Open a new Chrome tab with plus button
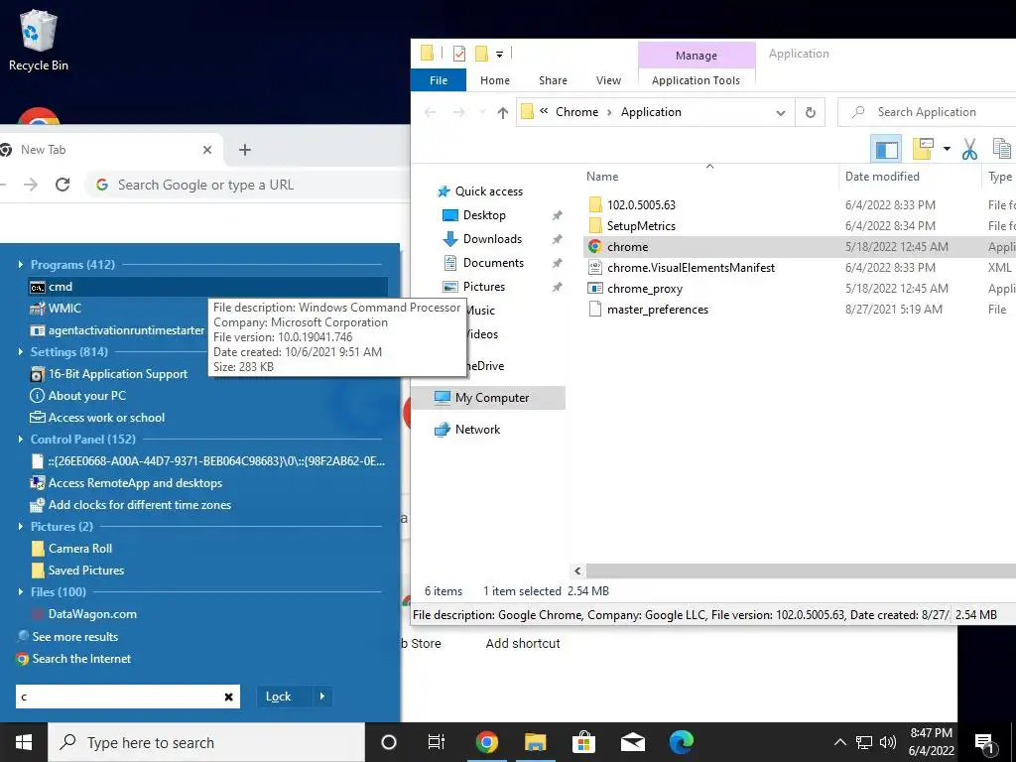1016x762 pixels. tap(244, 150)
